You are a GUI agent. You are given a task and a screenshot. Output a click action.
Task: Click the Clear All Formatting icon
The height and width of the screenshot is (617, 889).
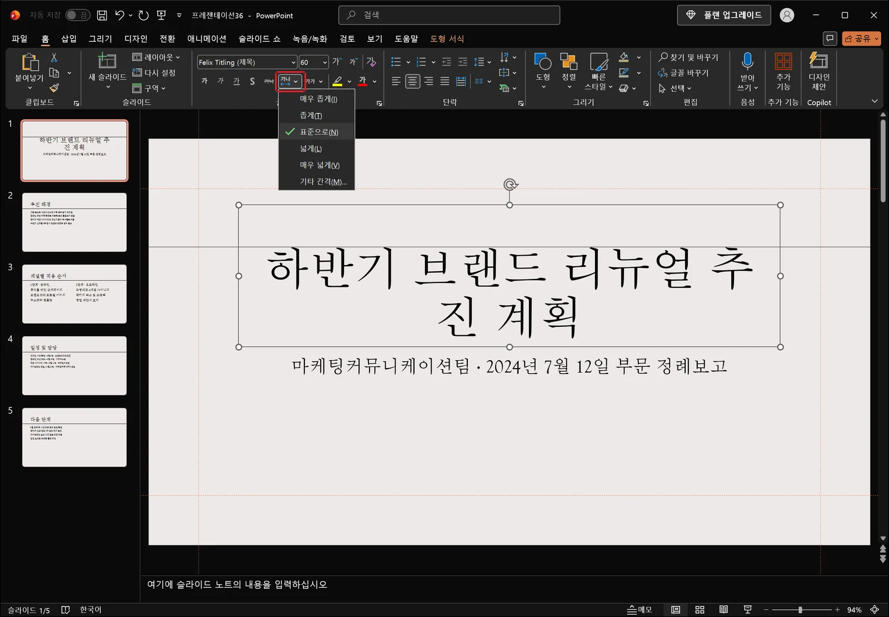point(371,62)
